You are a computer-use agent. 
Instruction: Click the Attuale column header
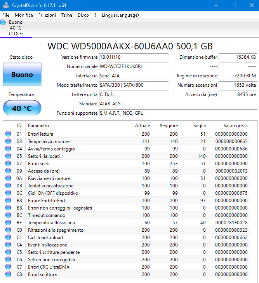(x=138, y=126)
